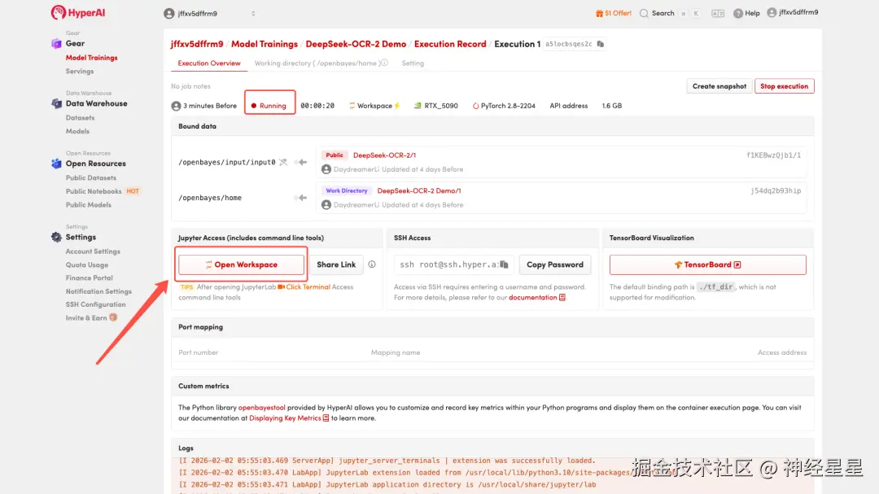Click the Stop execution button
The image size is (879, 494).
click(x=785, y=85)
